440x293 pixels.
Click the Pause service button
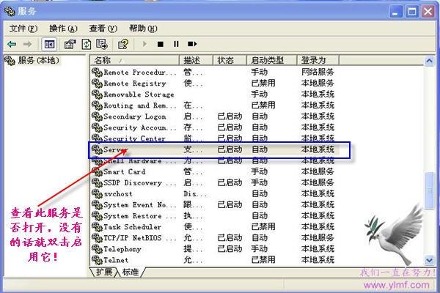click(x=176, y=44)
